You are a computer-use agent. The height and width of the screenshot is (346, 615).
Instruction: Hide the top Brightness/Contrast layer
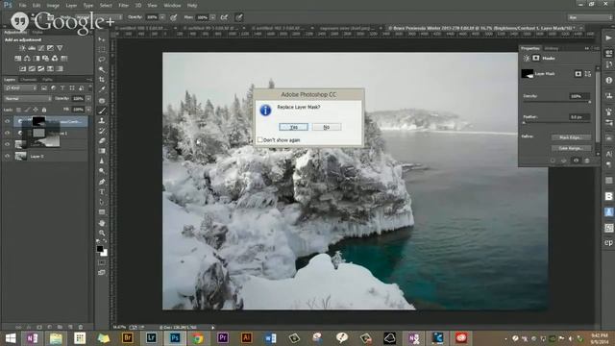[7, 122]
